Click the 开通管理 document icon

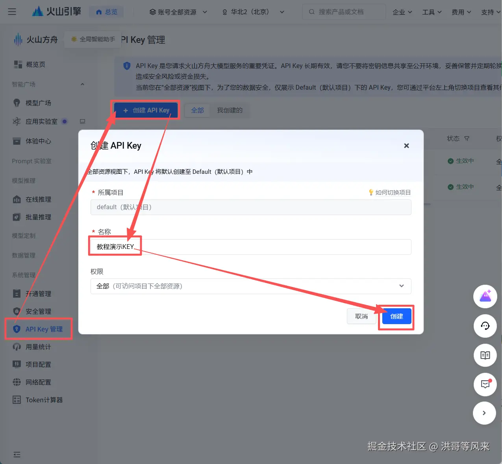[17, 294]
